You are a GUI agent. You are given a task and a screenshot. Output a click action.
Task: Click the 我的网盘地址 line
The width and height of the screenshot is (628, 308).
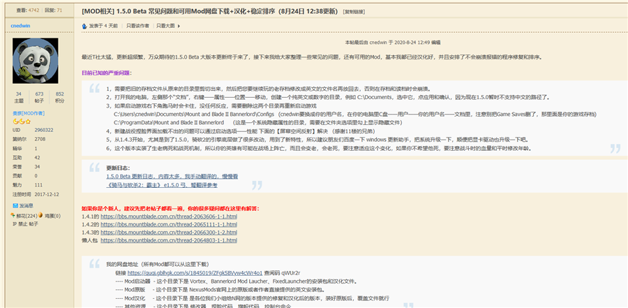158,264
